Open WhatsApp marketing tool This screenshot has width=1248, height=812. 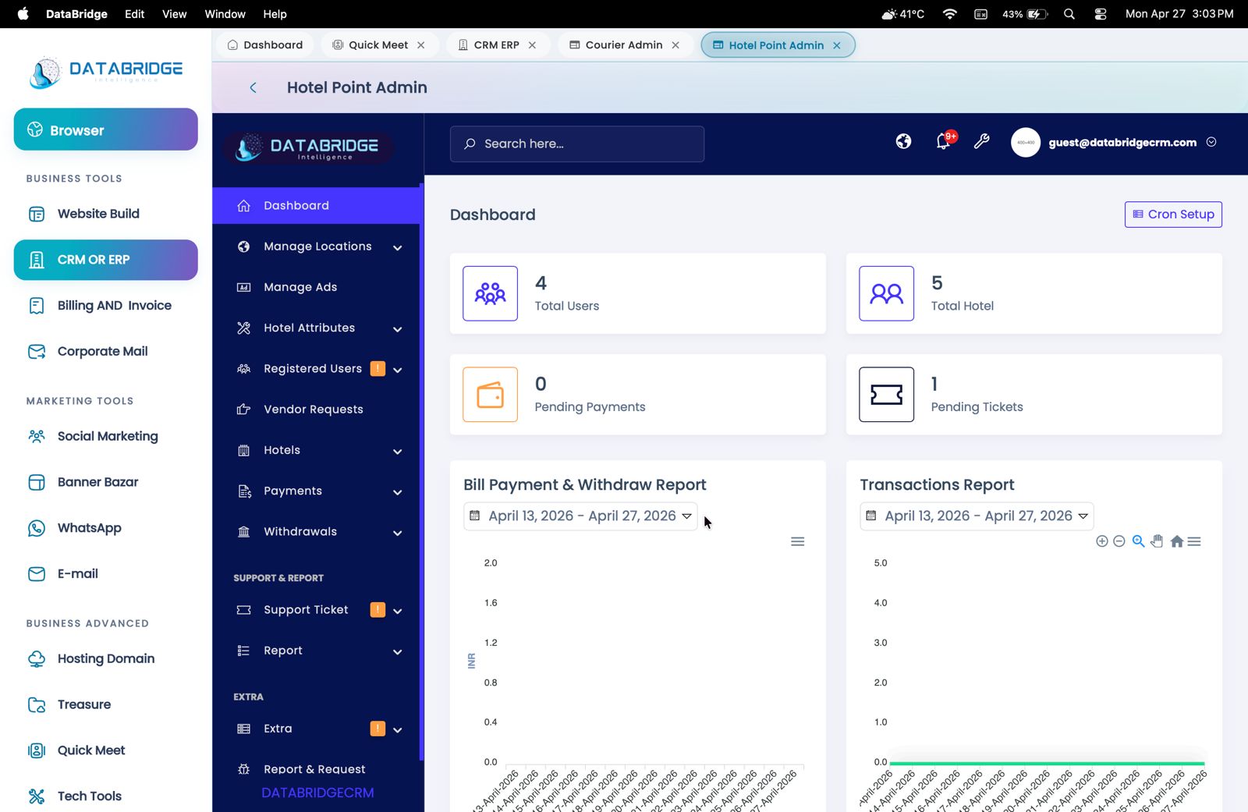coord(105,528)
